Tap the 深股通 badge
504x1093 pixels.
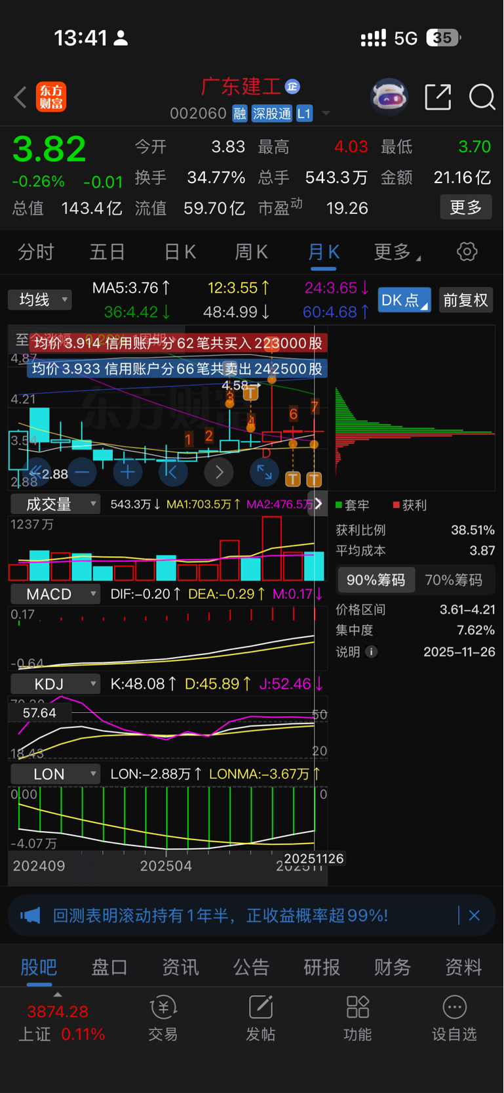272,114
